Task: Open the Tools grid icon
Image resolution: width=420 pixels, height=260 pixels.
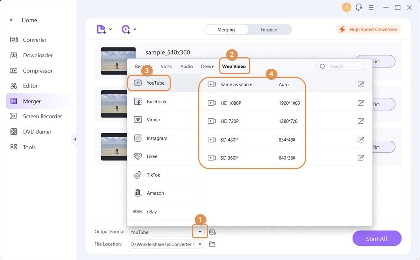Action: (x=14, y=147)
